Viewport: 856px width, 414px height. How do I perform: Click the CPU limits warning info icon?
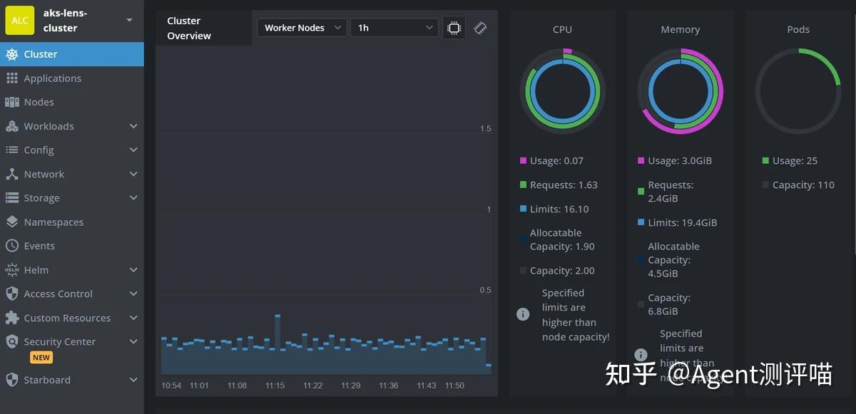(x=523, y=314)
